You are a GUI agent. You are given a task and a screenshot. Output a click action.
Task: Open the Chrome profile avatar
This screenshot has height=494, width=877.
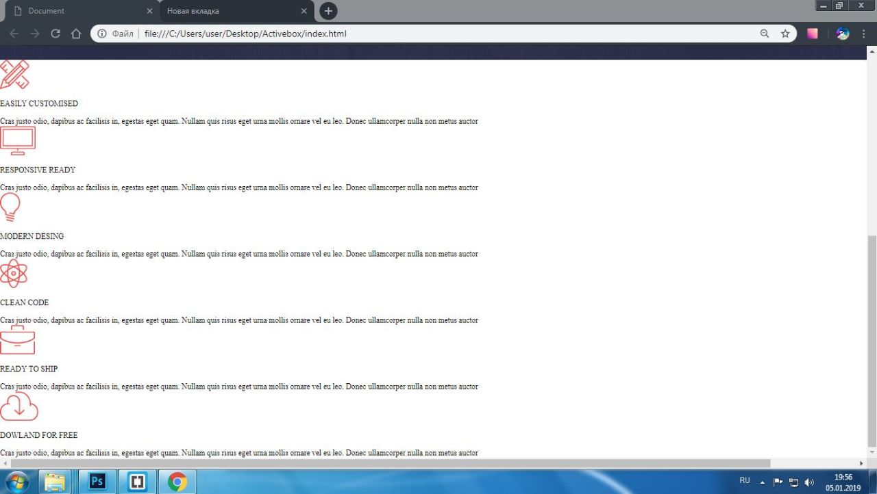tap(843, 34)
